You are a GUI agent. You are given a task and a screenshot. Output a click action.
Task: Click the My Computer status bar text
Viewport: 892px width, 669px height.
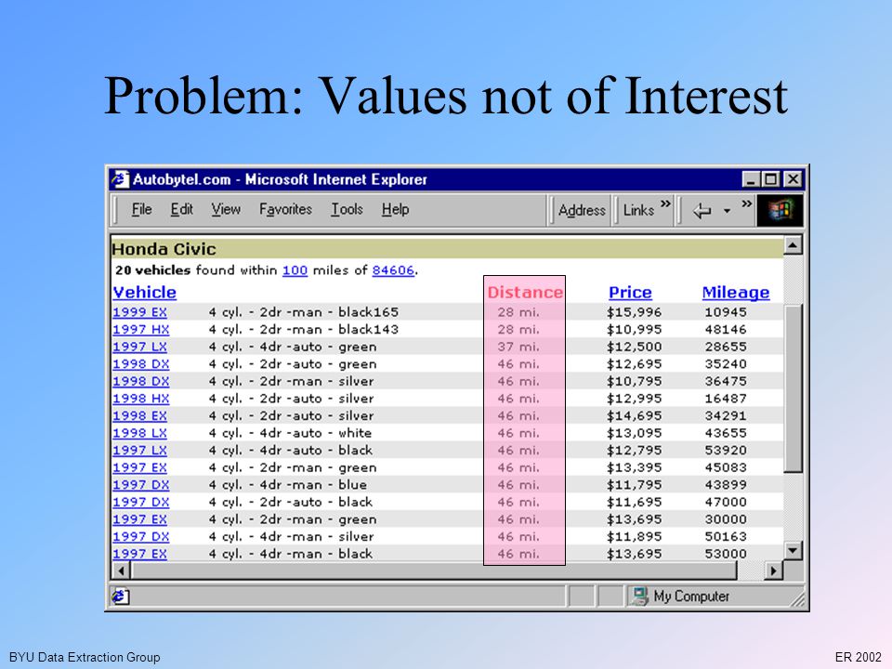pyautogui.click(x=691, y=597)
